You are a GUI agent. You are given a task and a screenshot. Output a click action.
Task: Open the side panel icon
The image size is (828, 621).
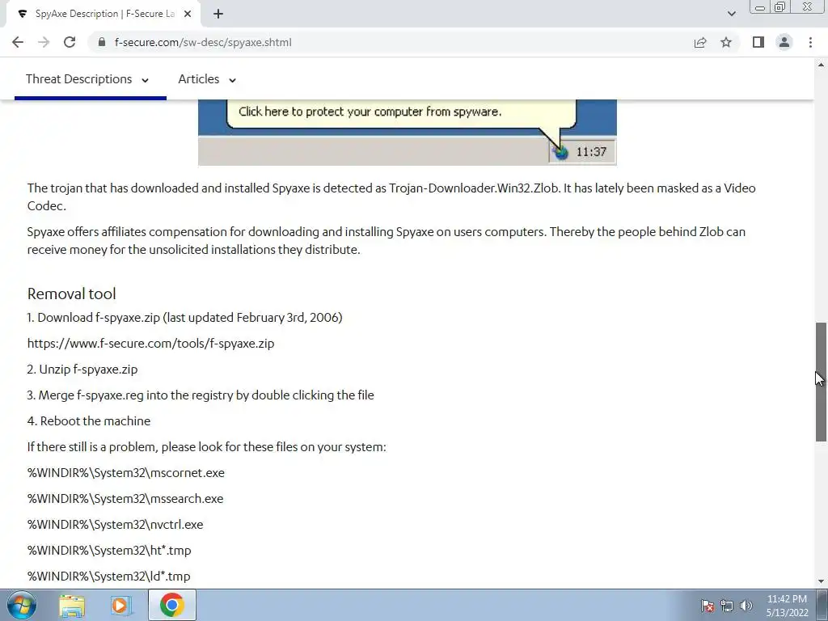(758, 42)
